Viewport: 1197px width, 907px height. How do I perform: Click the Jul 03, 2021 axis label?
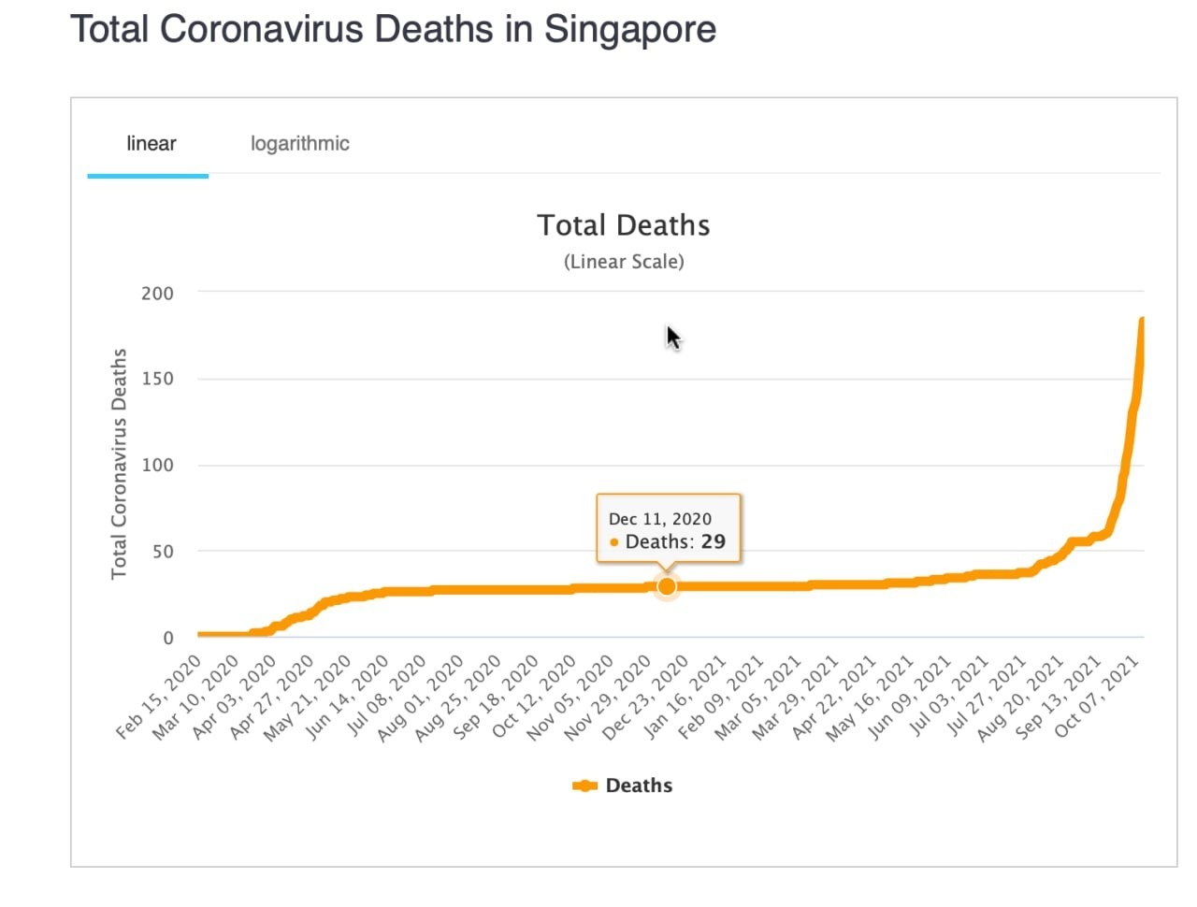tap(946, 697)
